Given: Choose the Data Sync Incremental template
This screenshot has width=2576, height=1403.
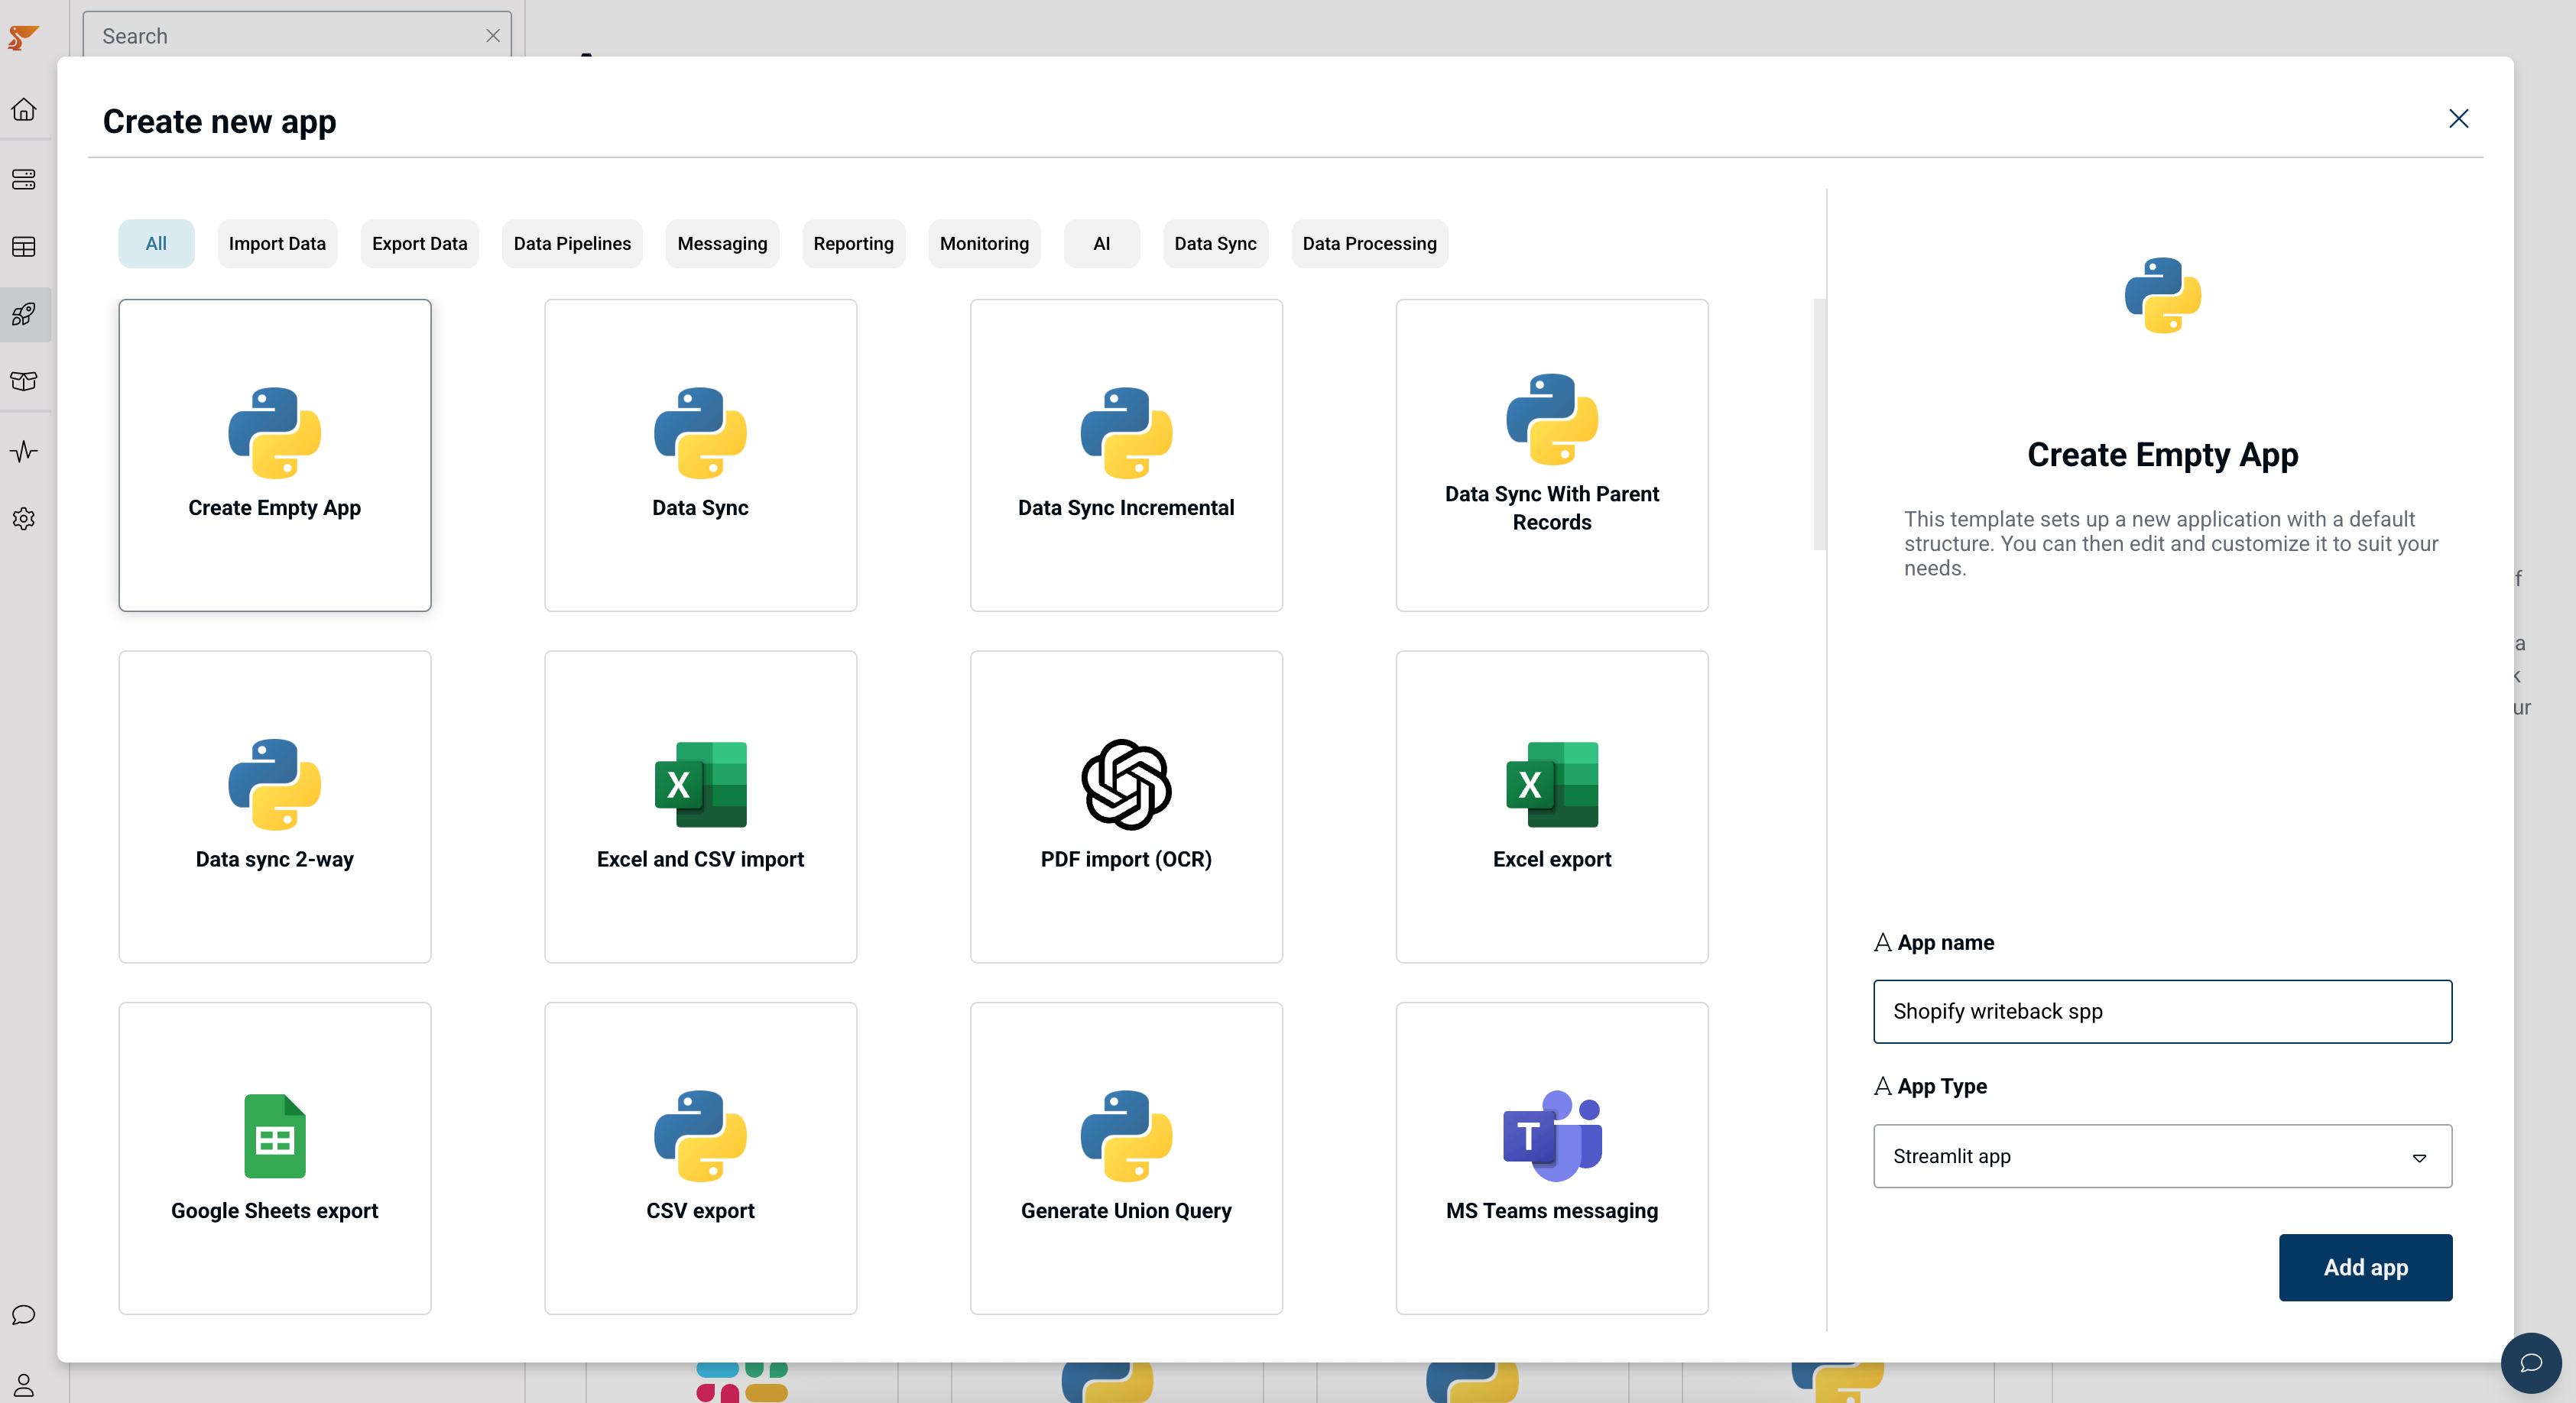Looking at the screenshot, I should (x=1126, y=455).
